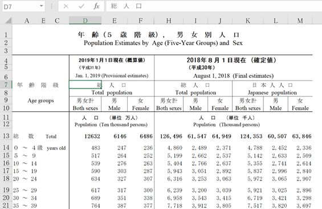Click the formula bar input with 総人口
The height and width of the screenshot is (209, 322).
(214, 6)
